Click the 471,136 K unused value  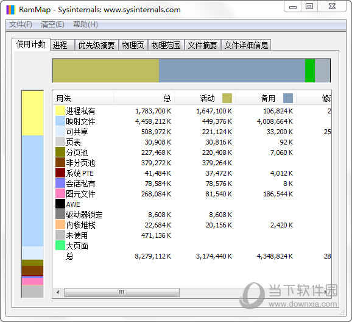(x=156, y=235)
